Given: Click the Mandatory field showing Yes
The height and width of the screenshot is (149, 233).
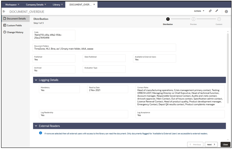Looking at the screenshot, I should (59, 89).
